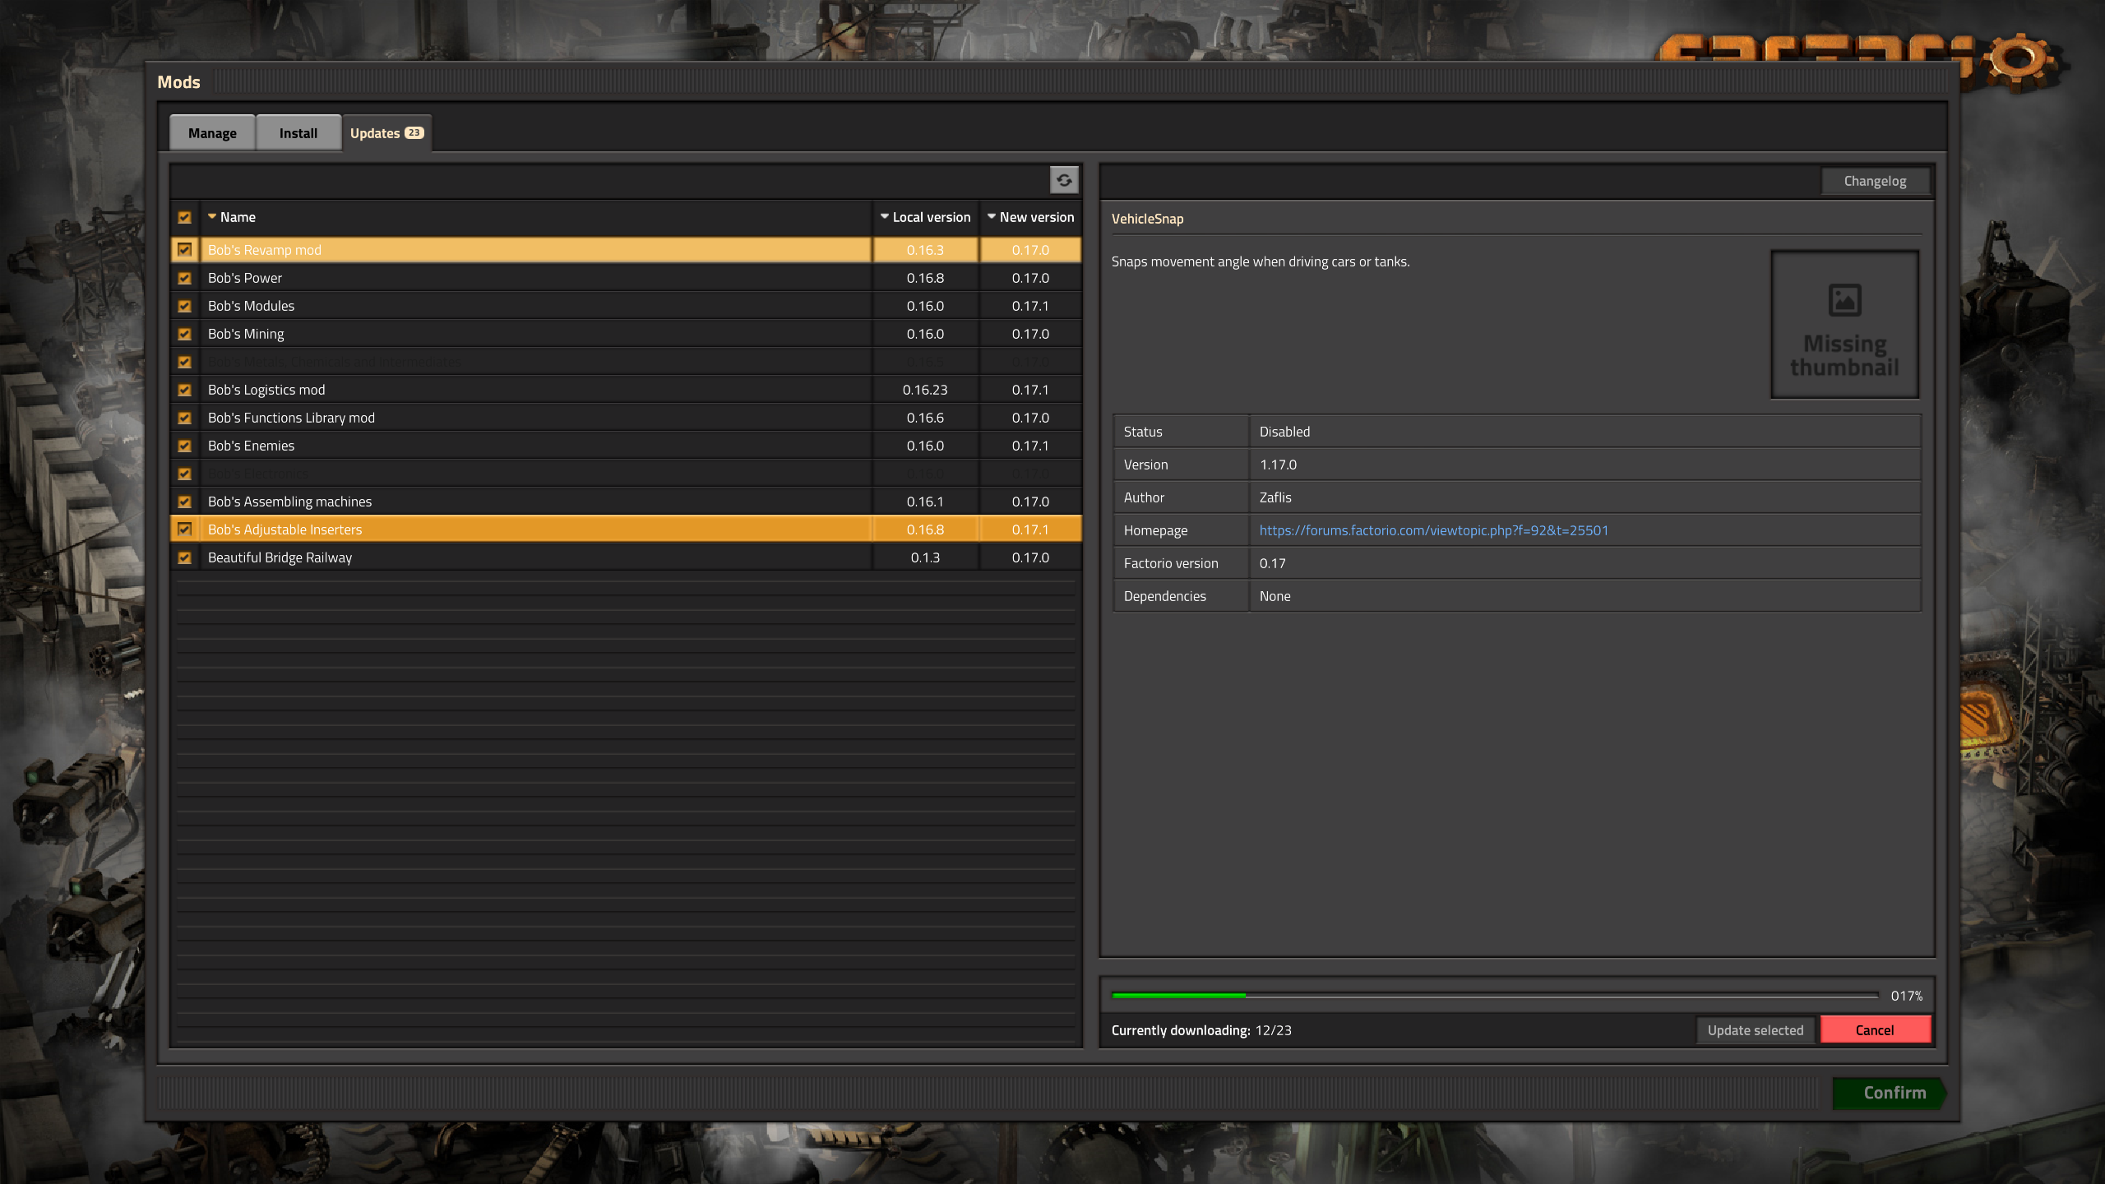Screen dimensions: 2105x1184
Task: Click the Author value Zaflis
Action: [1275, 497]
